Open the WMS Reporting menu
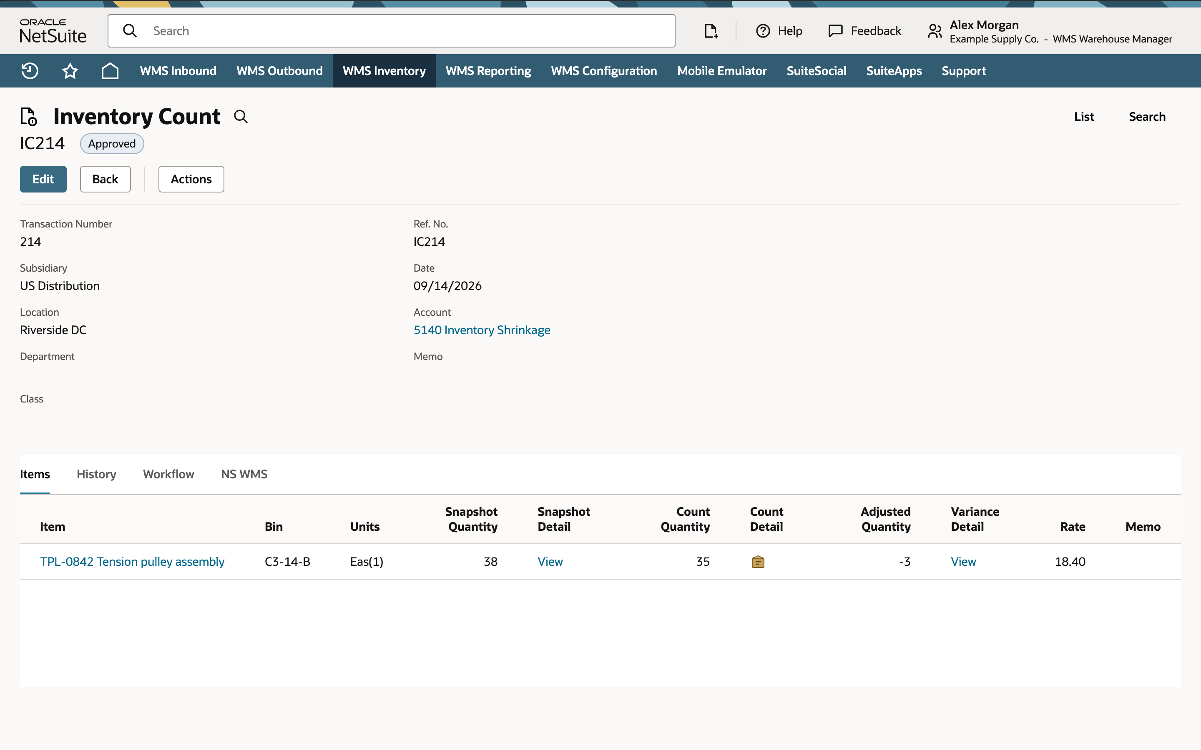 pos(488,71)
